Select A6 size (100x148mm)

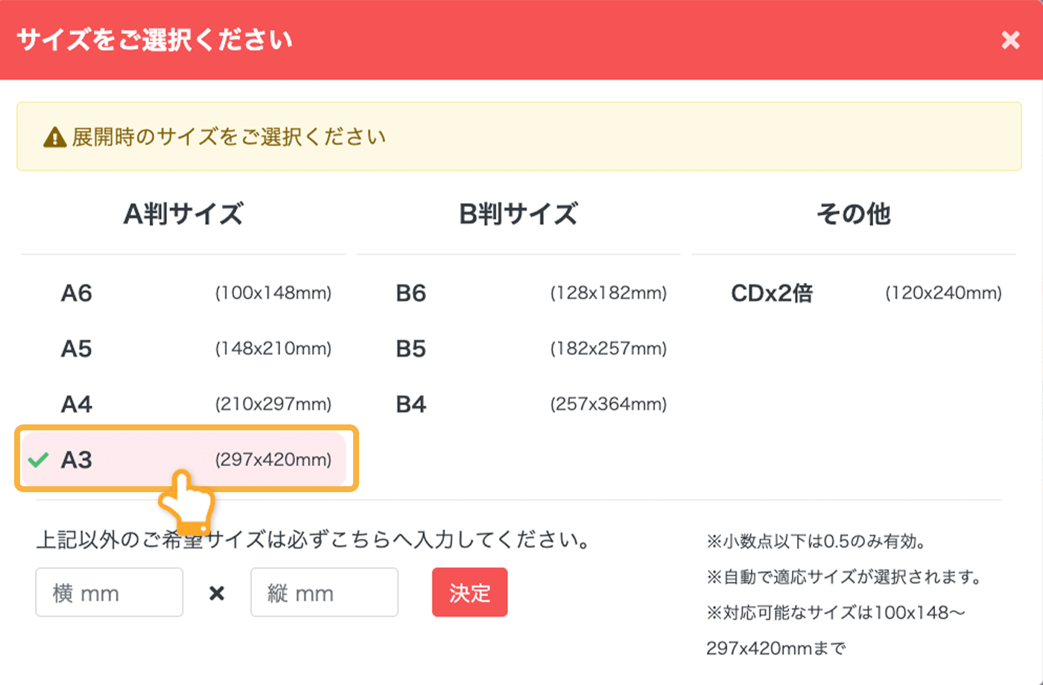click(x=183, y=293)
